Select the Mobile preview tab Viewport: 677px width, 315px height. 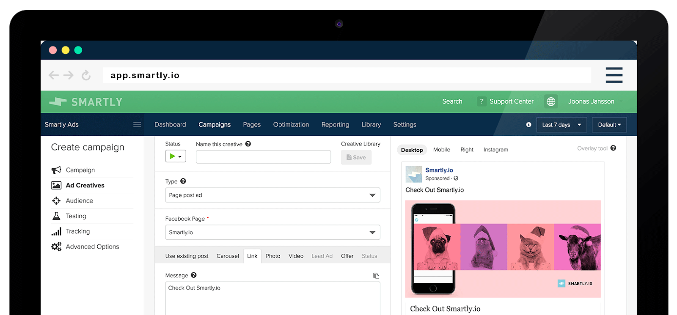[441, 150]
